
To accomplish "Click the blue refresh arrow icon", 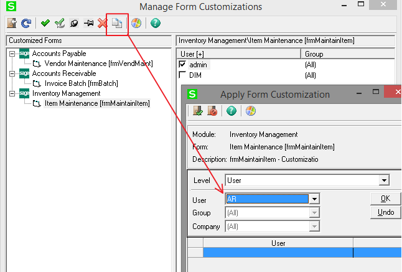I will point(26,24).
